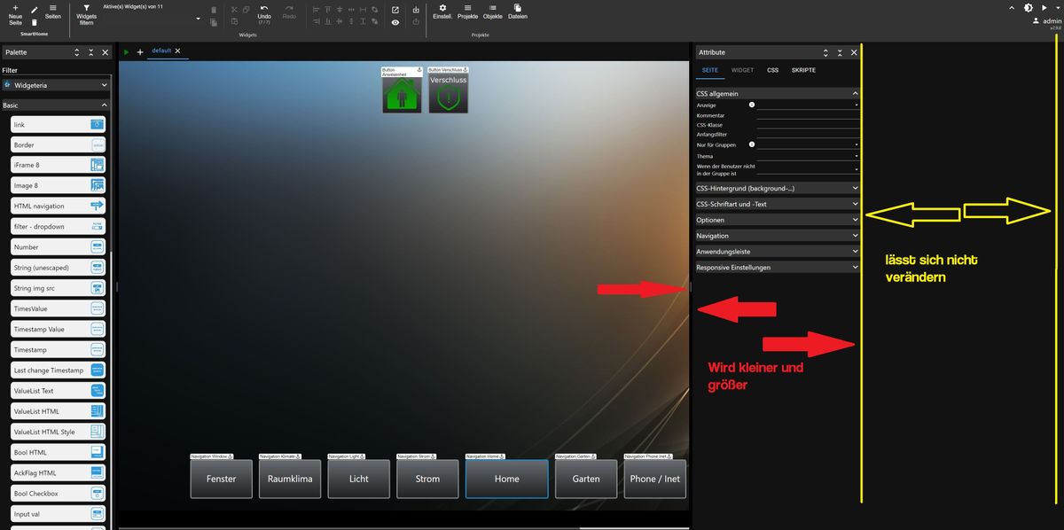Expand the Anwendungsleiste section

coord(778,252)
